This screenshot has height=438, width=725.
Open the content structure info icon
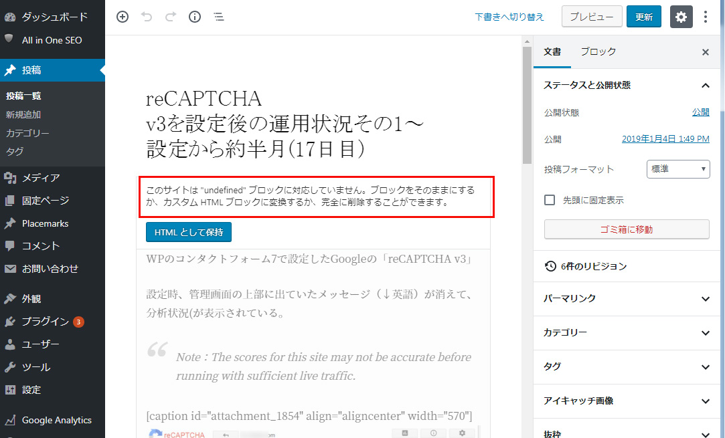[x=195, y=17]
